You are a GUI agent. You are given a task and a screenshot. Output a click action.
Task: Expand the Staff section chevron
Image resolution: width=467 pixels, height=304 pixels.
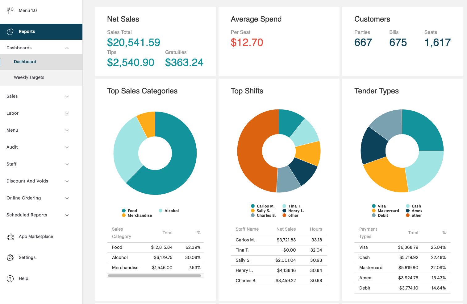67,164
